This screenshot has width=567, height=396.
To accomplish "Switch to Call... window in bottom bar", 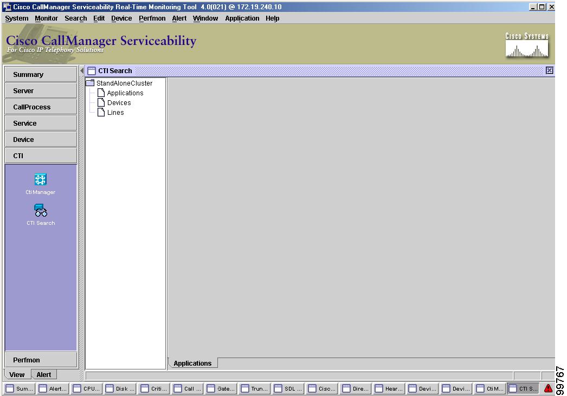I will (188, 389).
